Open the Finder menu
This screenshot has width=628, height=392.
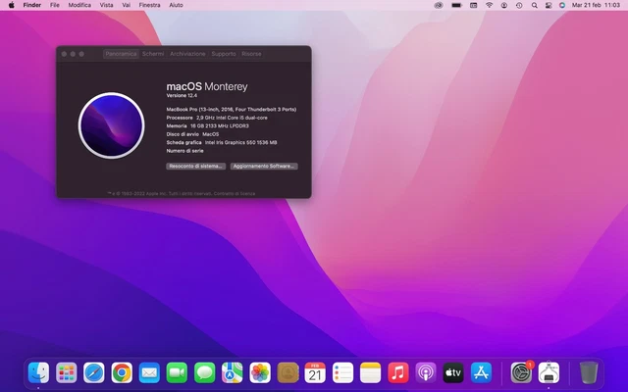coord(32,5)
